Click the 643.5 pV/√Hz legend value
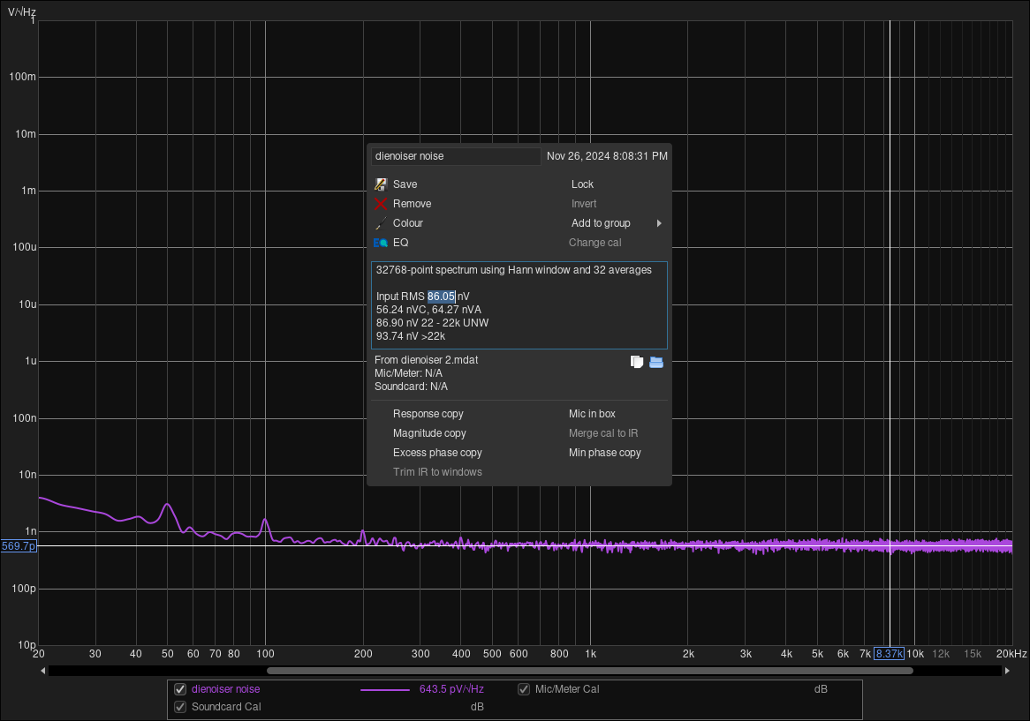This screenshot has height=721, width=1030. [451, 689]
